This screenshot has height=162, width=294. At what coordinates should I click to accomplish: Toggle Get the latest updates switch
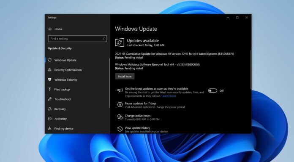point(212,90)
